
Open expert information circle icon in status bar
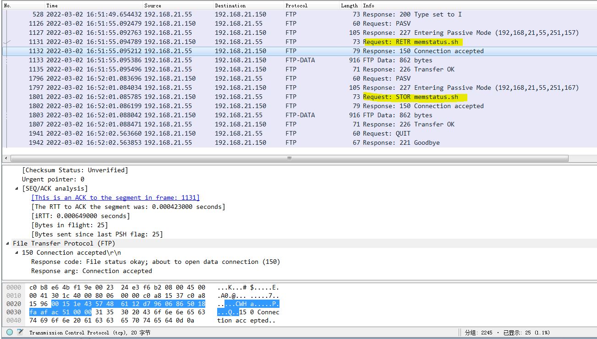(10, 333)
